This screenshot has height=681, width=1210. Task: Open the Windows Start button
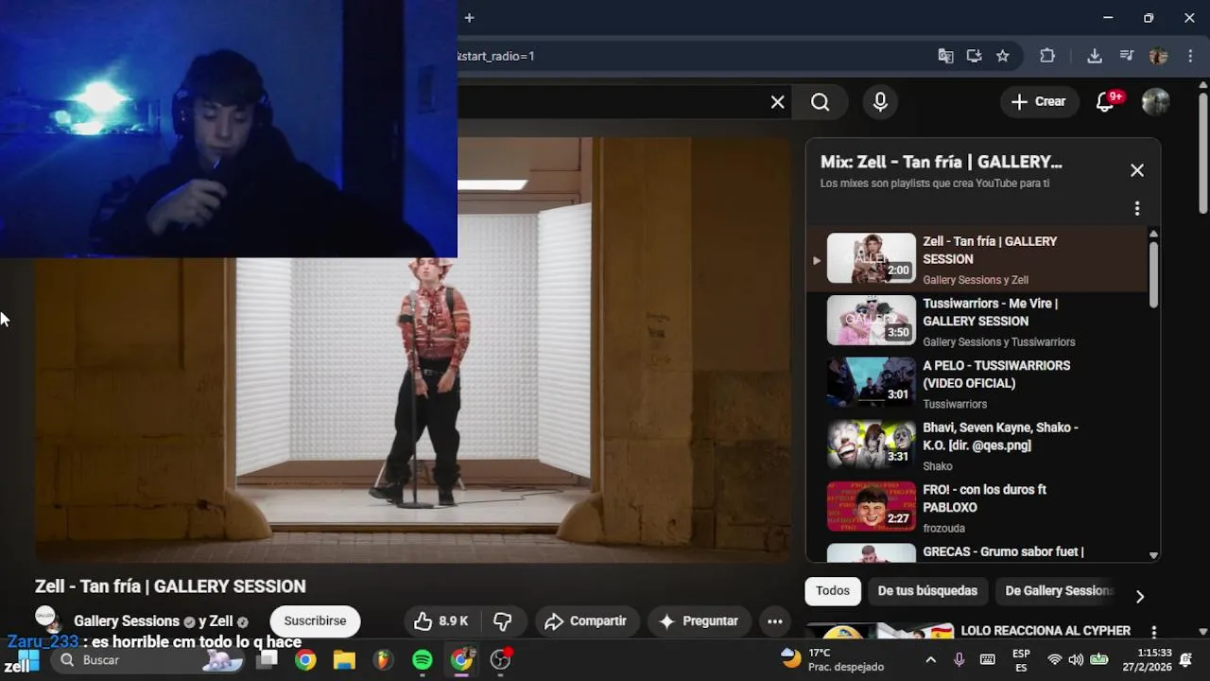coord(28,660)
